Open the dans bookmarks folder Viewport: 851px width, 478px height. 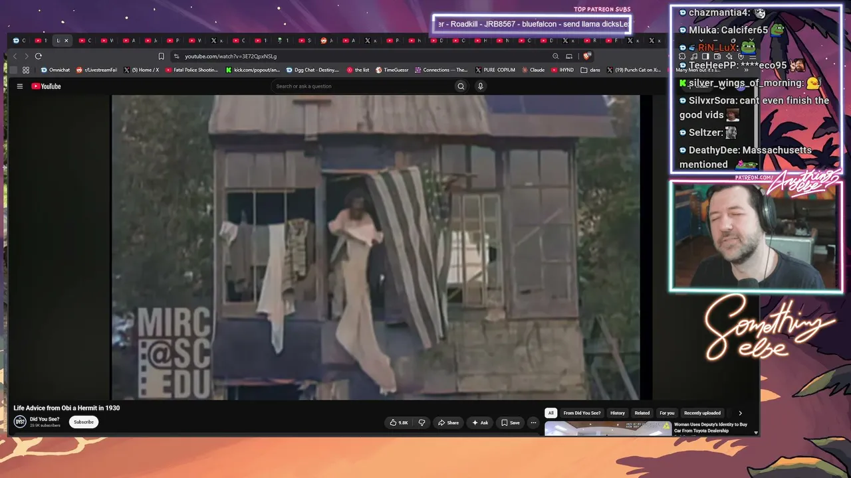click(590, 70)
